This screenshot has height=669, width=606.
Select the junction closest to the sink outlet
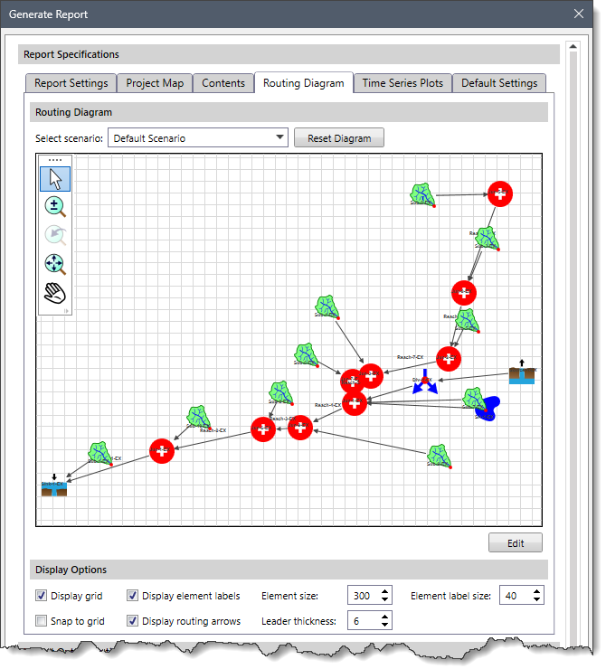tap(162, 451)
